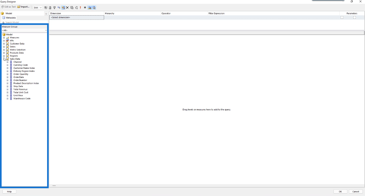The height and width of the screenshot is (196, 365).
Task: Check the second Parameters checkbox
Action: 355,17
